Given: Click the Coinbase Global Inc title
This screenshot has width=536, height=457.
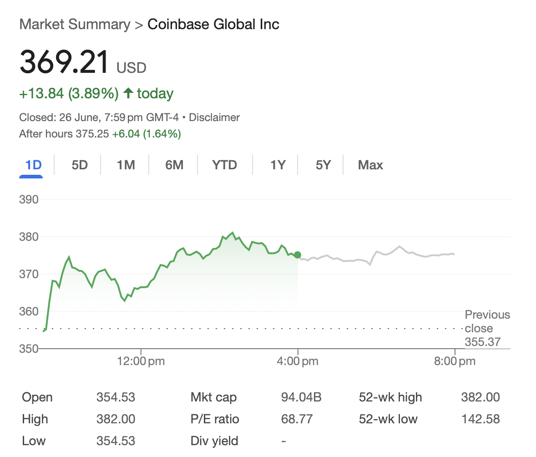Looking at the screenshot, I should coord(213,24).
